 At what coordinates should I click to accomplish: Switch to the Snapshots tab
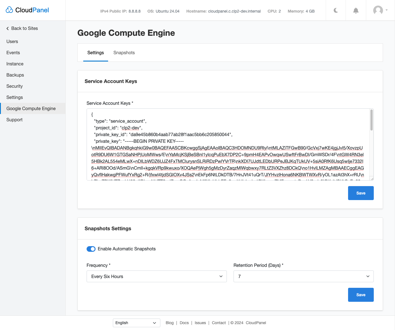[x=124, y=53]
